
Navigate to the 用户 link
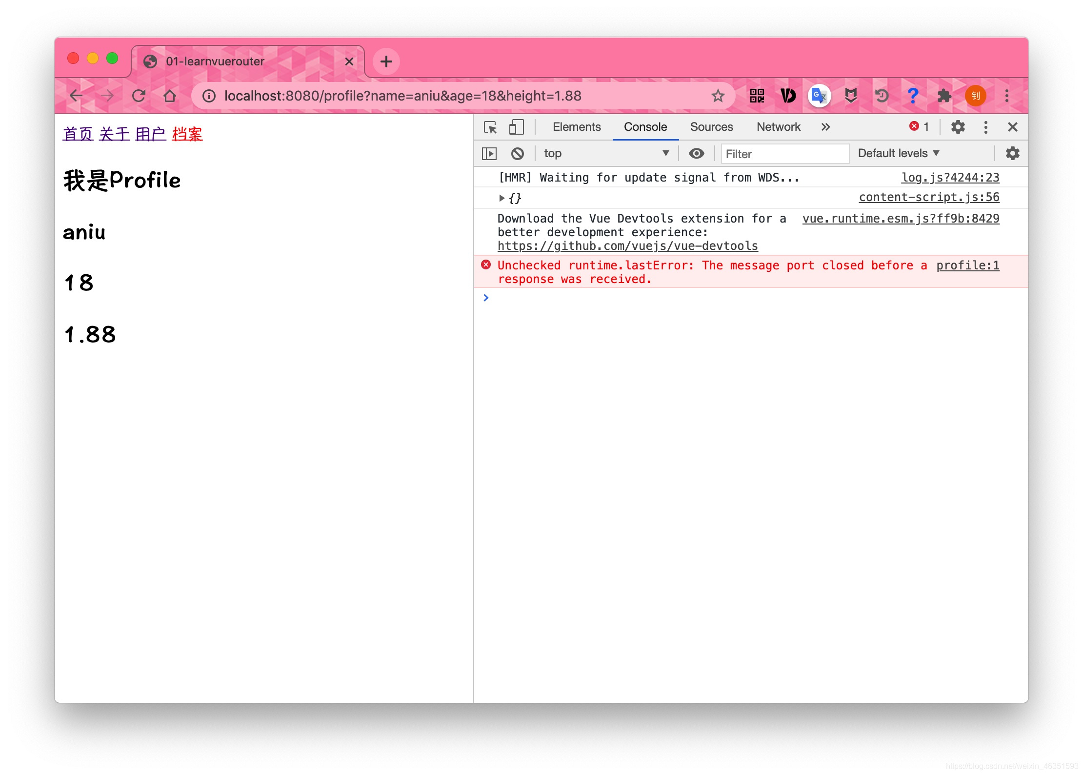click(x=151, y=134)
